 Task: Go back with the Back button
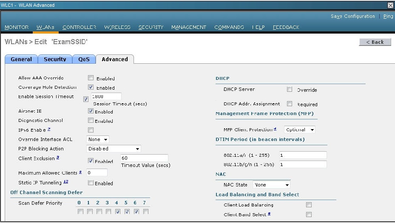(375, 42)
